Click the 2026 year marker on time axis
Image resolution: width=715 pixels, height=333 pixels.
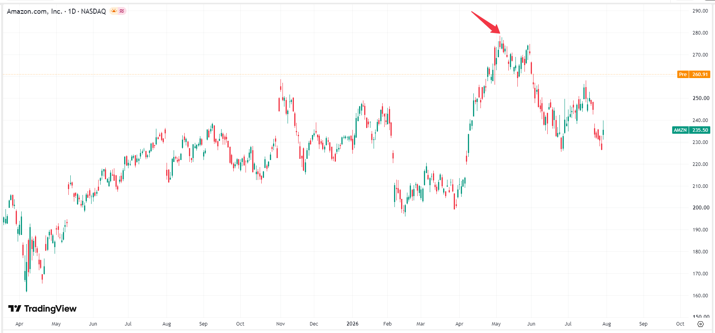[x=352, y=324]
